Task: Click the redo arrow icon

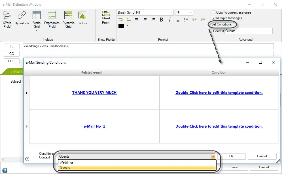Action: pos(129,20)
